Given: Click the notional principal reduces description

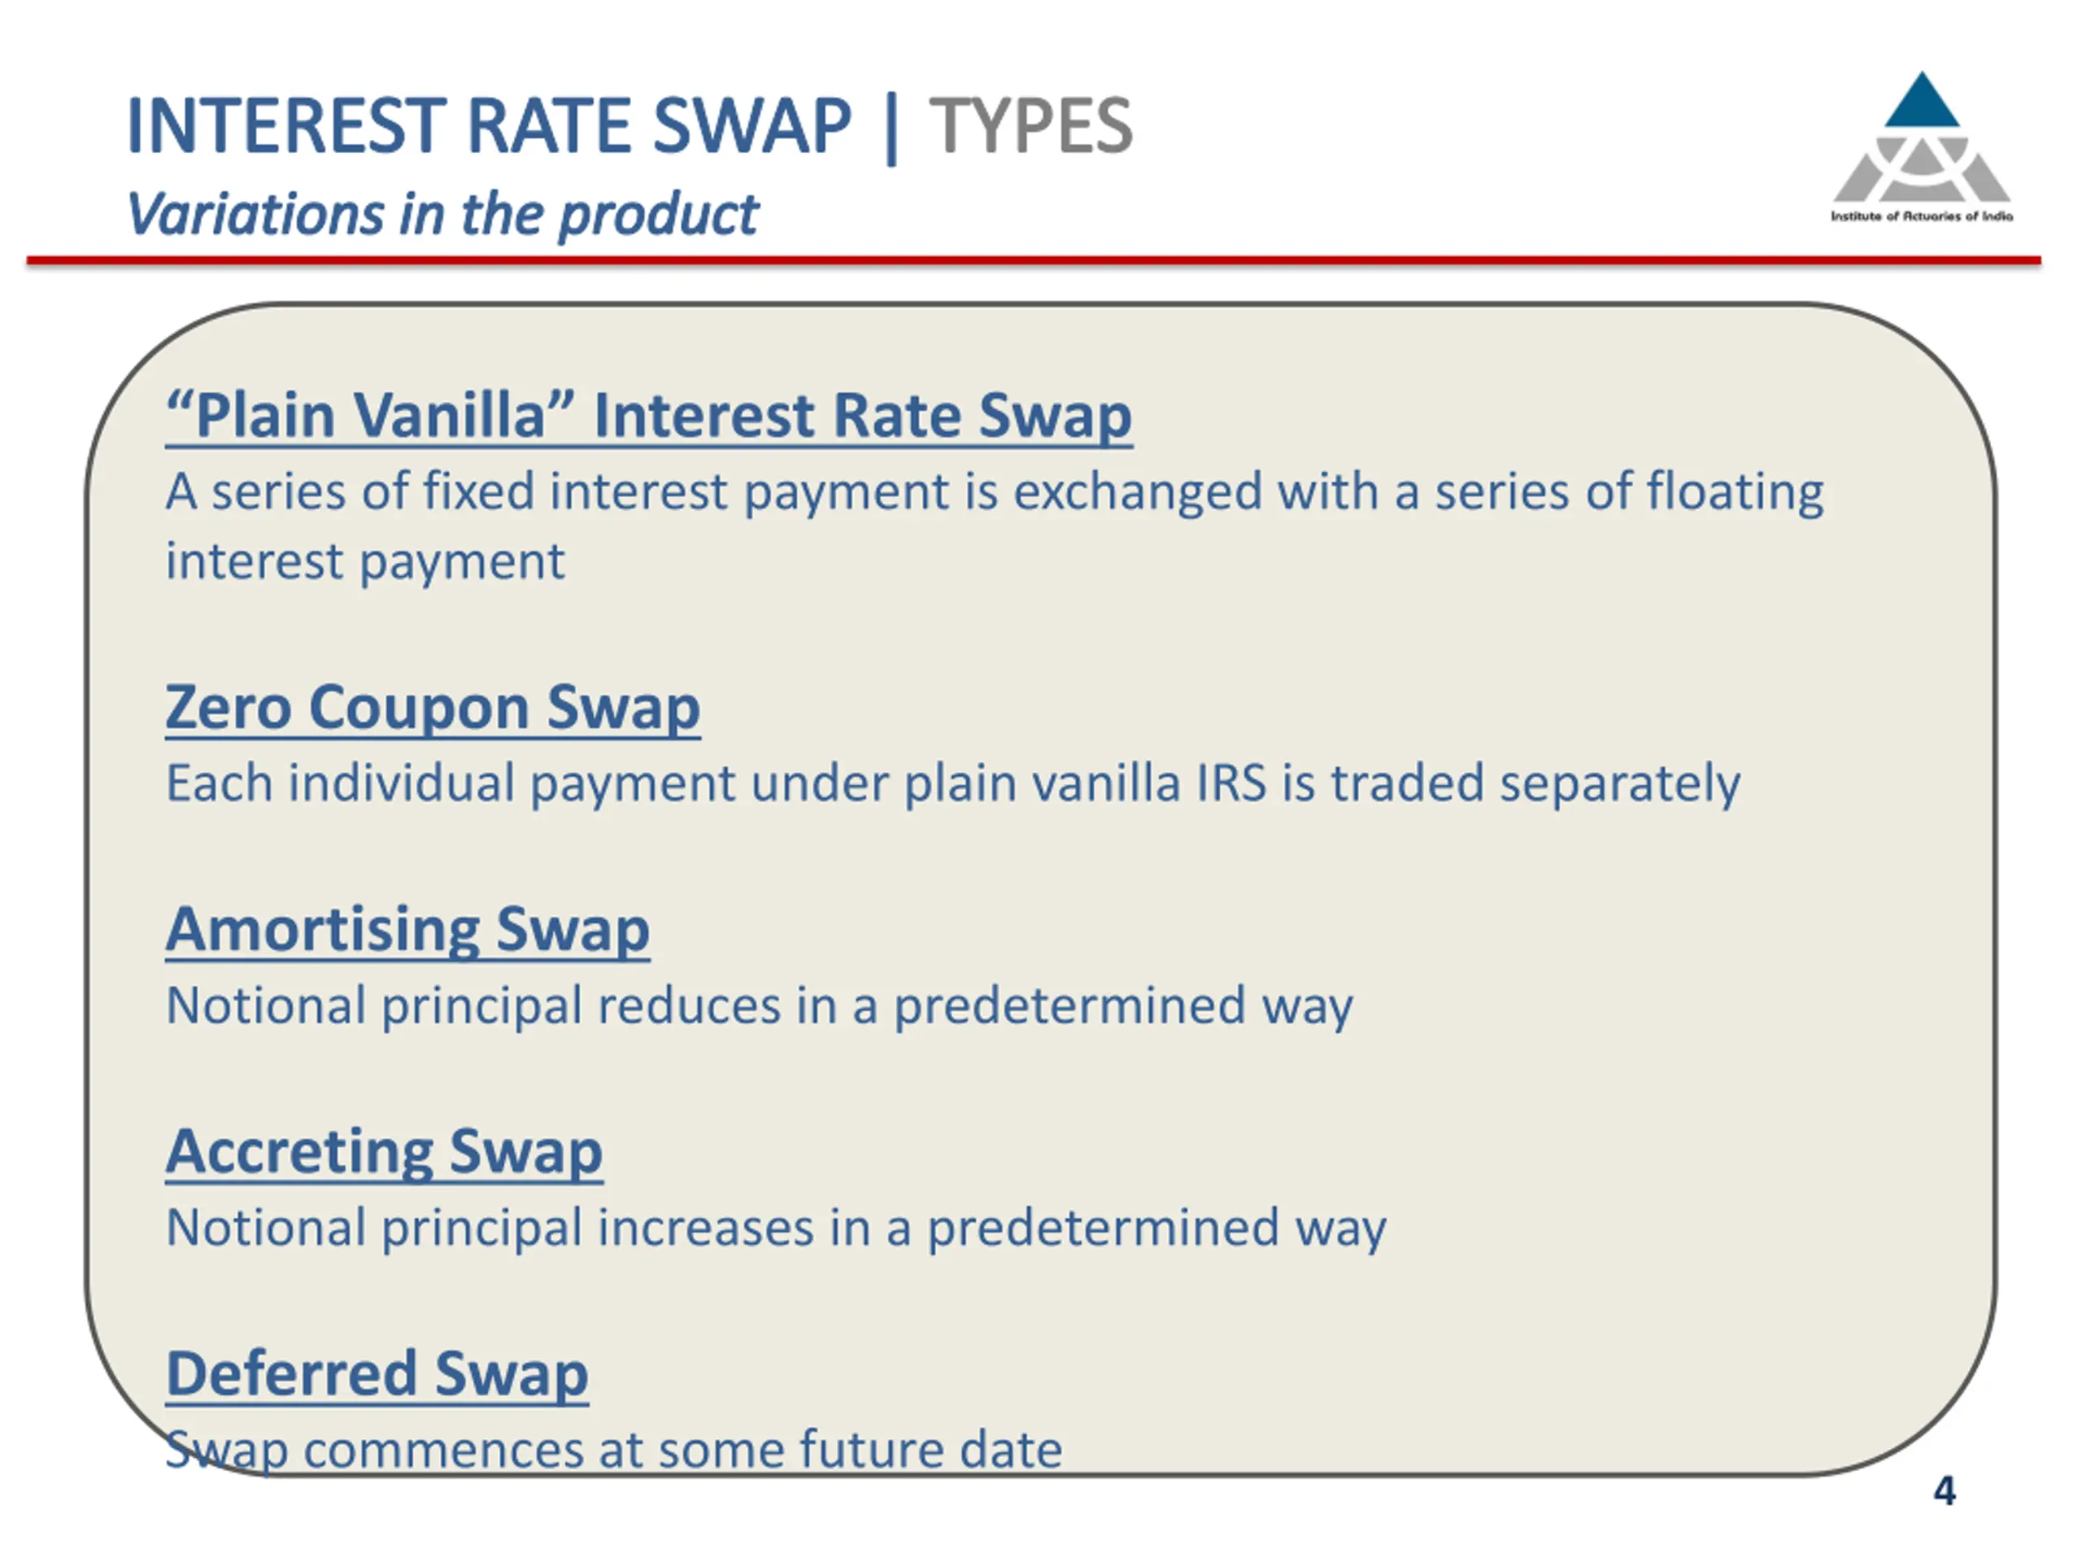Looking at the screenshot, I should click(759, 1006).
